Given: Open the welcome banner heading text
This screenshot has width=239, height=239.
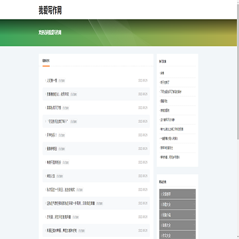Looking at the screenshot, I should [50, 33].
